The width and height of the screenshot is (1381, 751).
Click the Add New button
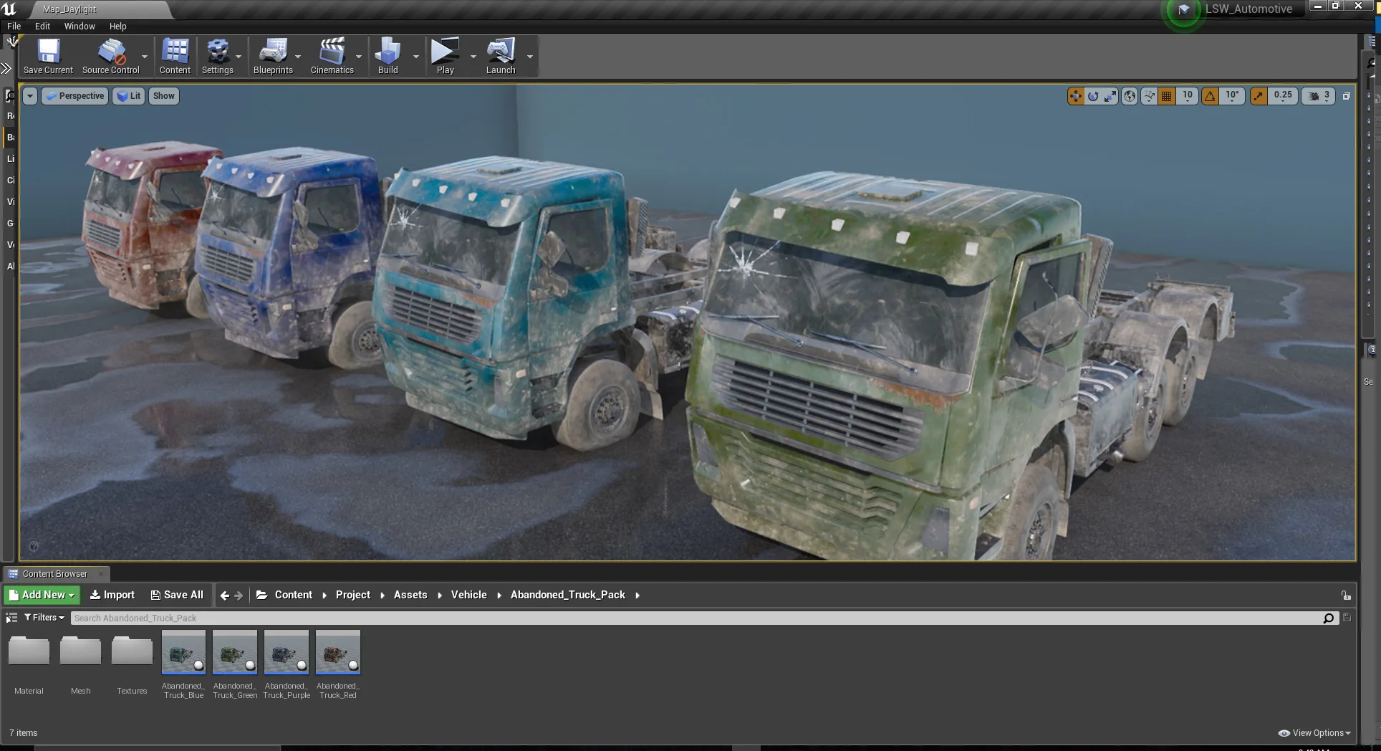pos(42,595)
